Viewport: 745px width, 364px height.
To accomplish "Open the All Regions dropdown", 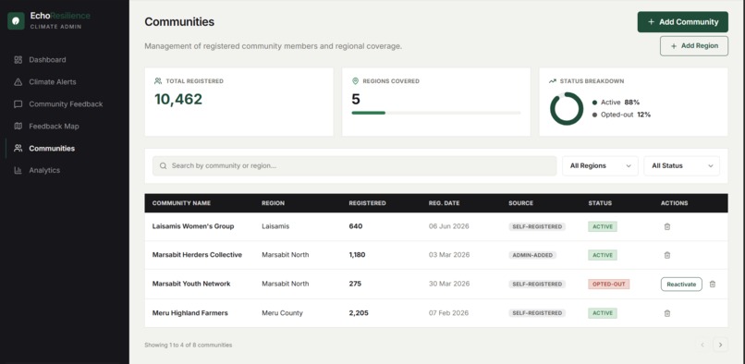I will 600,166.
